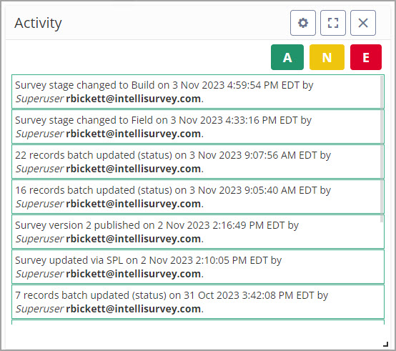The width and height of the screenshot is (396, 351).
Task: Open the 7 records batch updated entry
Action: tap(198, 302)
